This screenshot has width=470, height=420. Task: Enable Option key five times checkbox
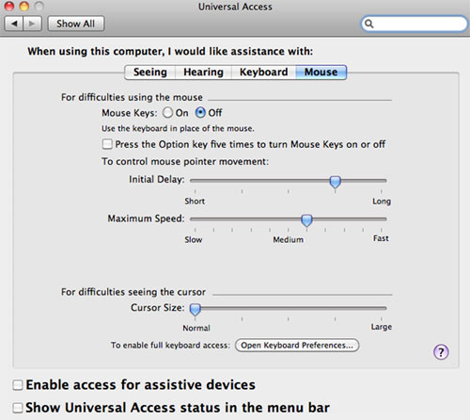[x=107, y=144]
